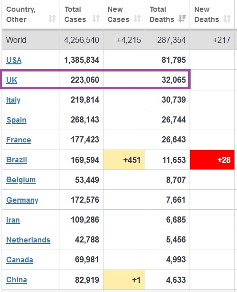Go to Germany country link
The image size is (237, 292).
coord(22,200)
